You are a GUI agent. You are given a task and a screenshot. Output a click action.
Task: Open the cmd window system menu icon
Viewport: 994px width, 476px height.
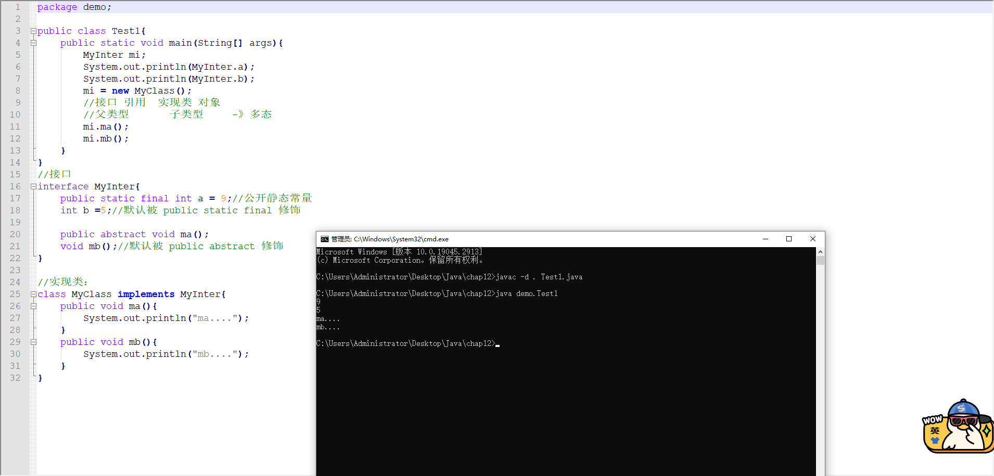point(325,239)
